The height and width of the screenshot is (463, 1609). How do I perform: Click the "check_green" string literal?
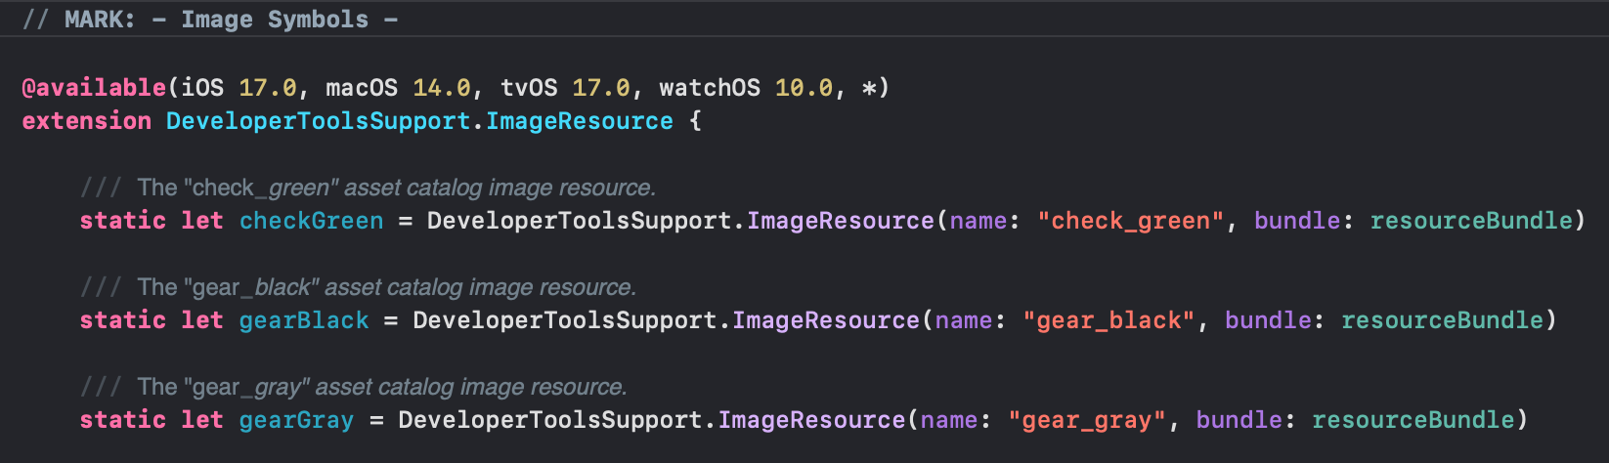[x=1131, y=221]
